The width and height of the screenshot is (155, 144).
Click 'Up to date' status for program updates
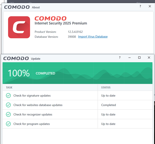(x=108, y=124)
